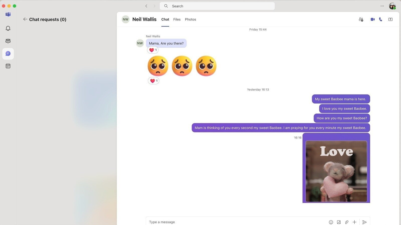Start an audio call with Neil
This screenshot has width=401, height=225.
(x=380, y=19)
